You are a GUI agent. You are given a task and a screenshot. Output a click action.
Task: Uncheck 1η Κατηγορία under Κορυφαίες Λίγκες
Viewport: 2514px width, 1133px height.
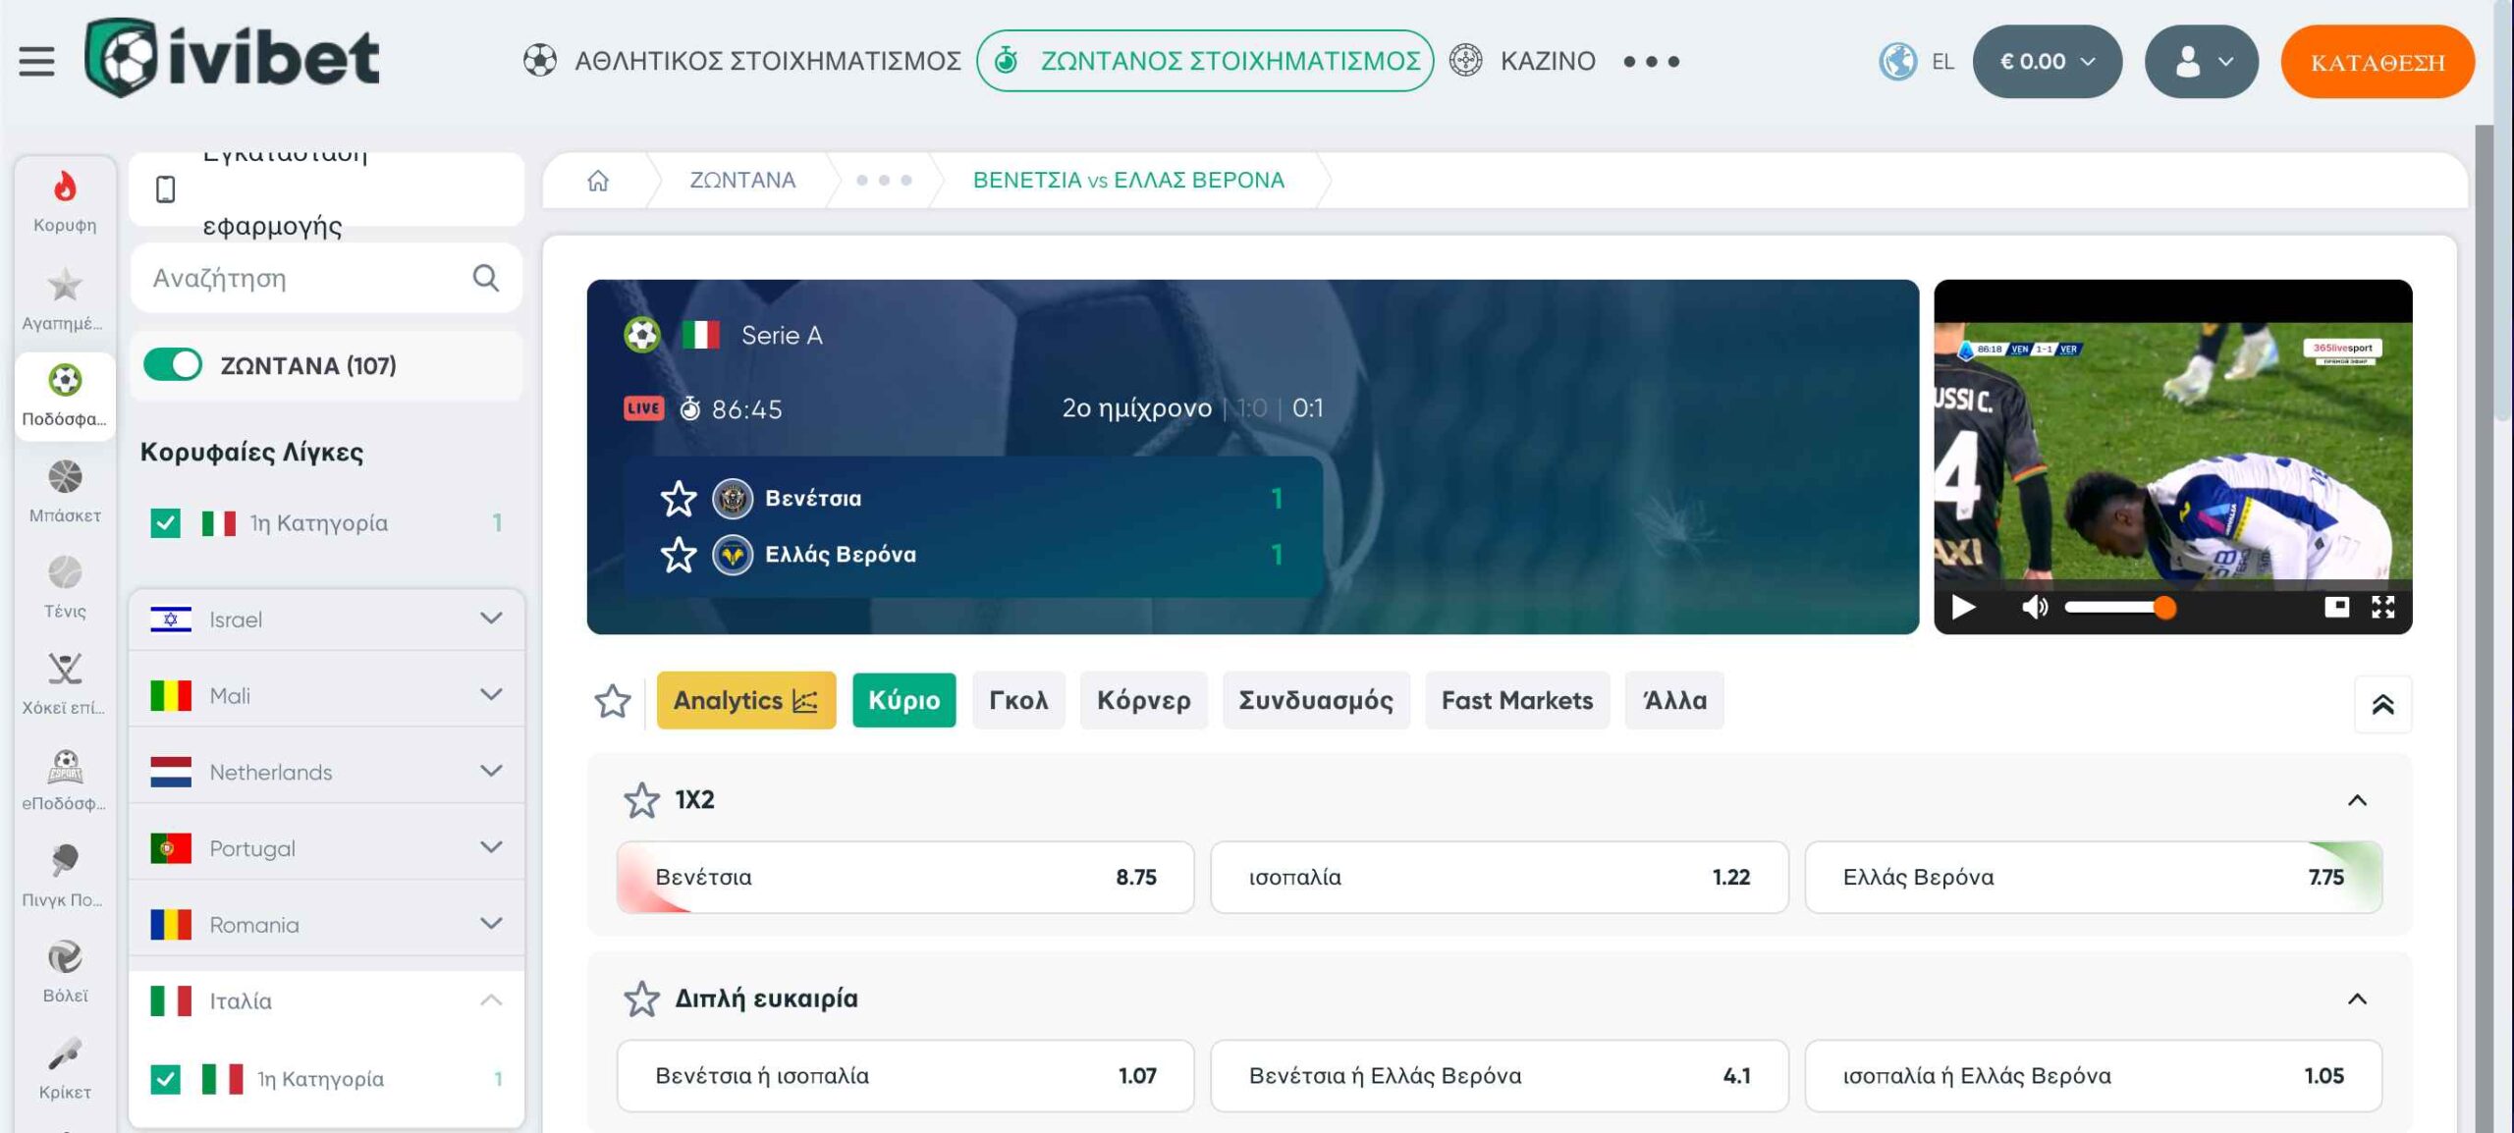[x=166, y=523]
